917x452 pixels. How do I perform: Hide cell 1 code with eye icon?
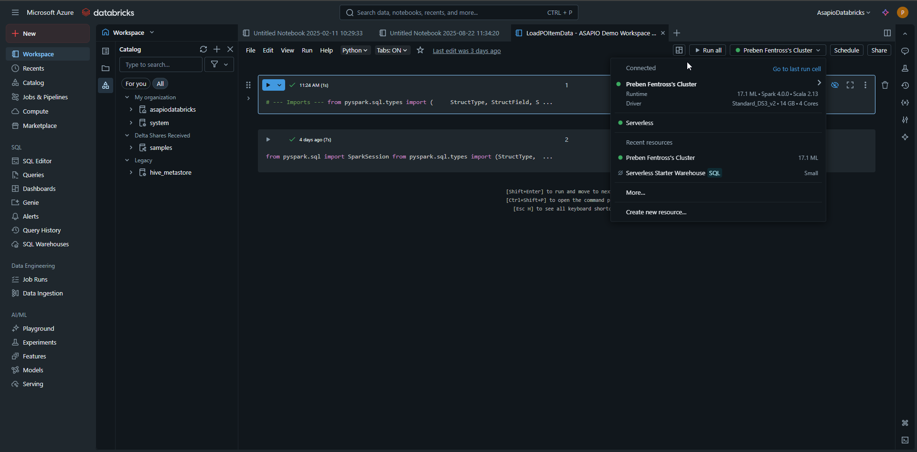[x=835, y=85]
